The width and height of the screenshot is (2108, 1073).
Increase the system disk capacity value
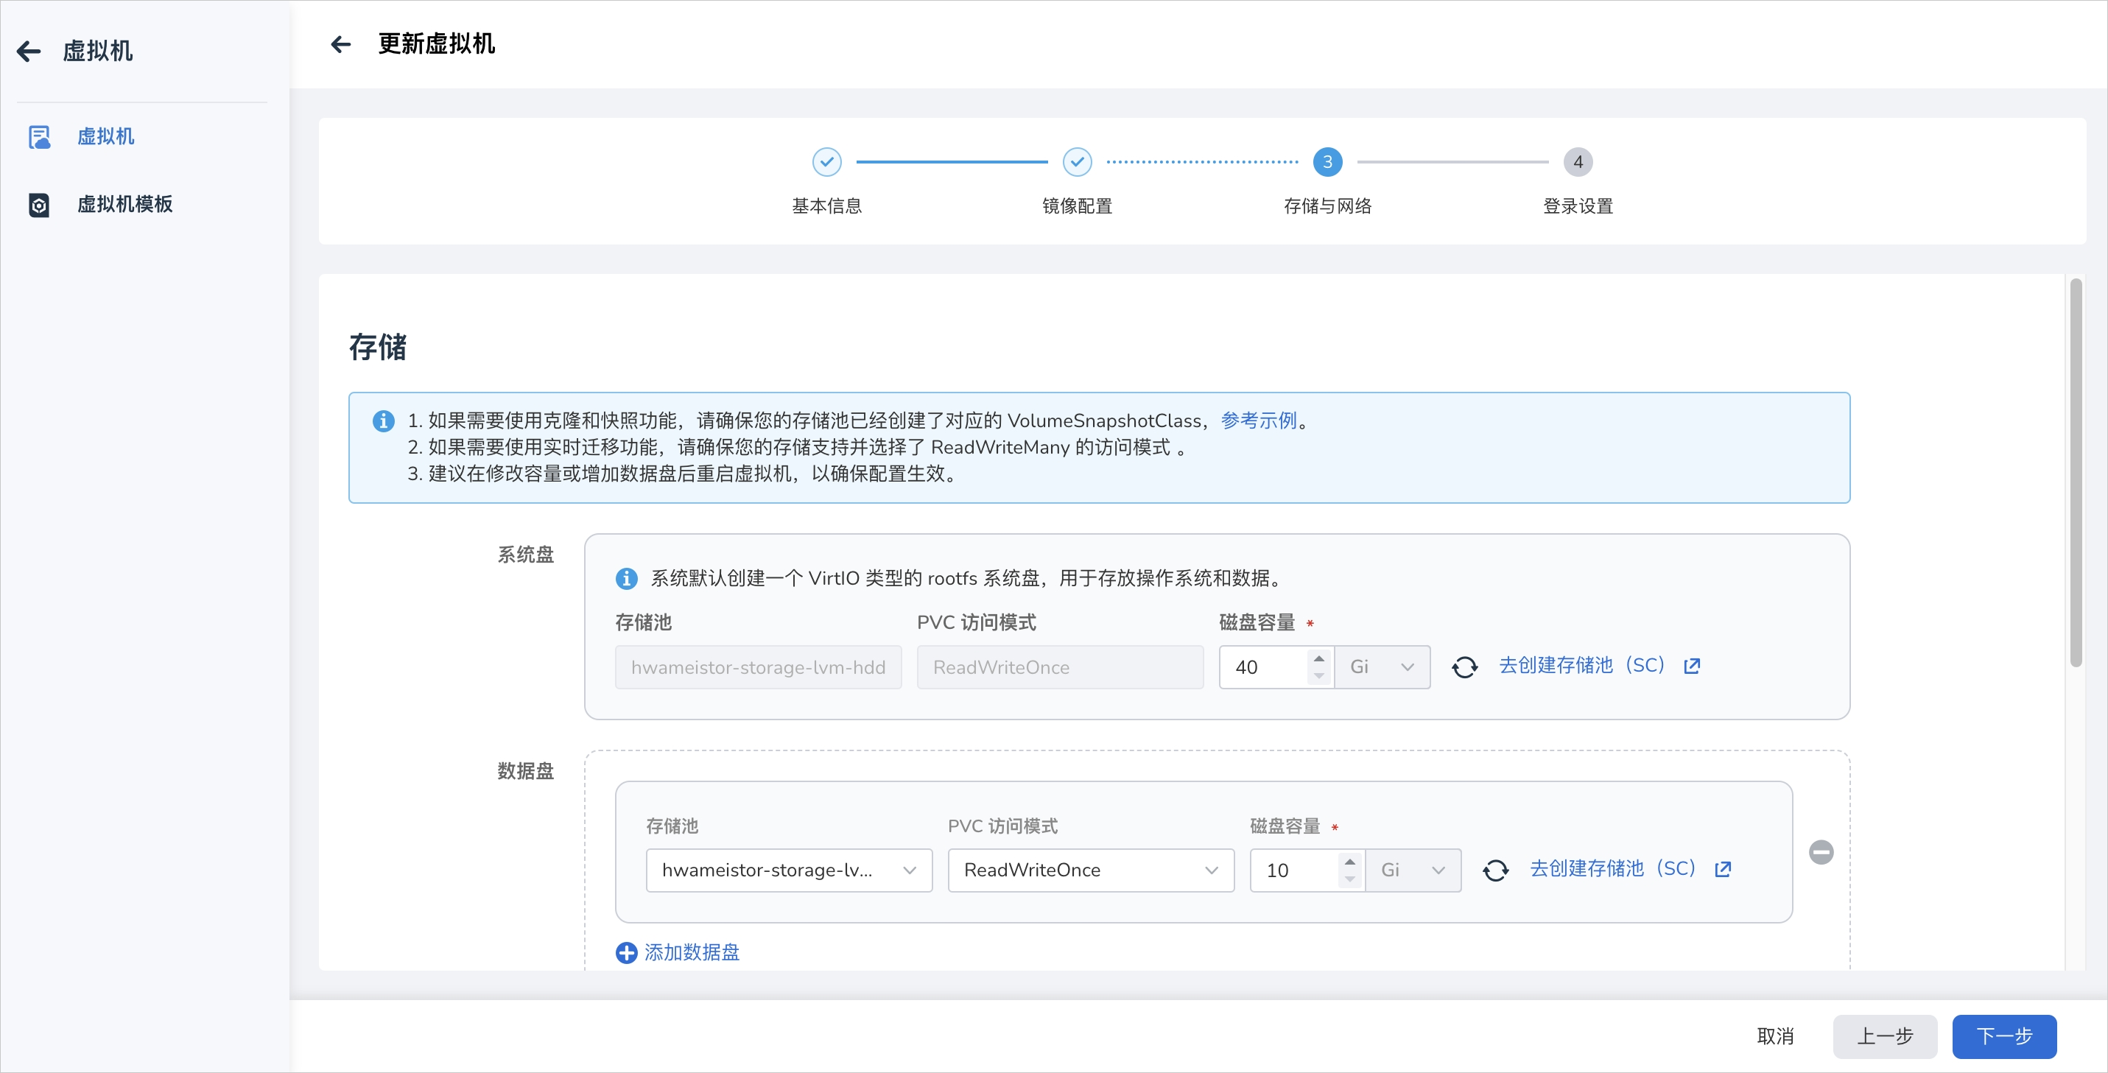[1318, 658]
